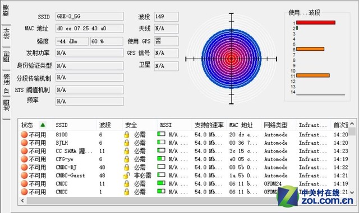
Task: Click the orange channel 11 usage bar
Action: coord(313,75)
